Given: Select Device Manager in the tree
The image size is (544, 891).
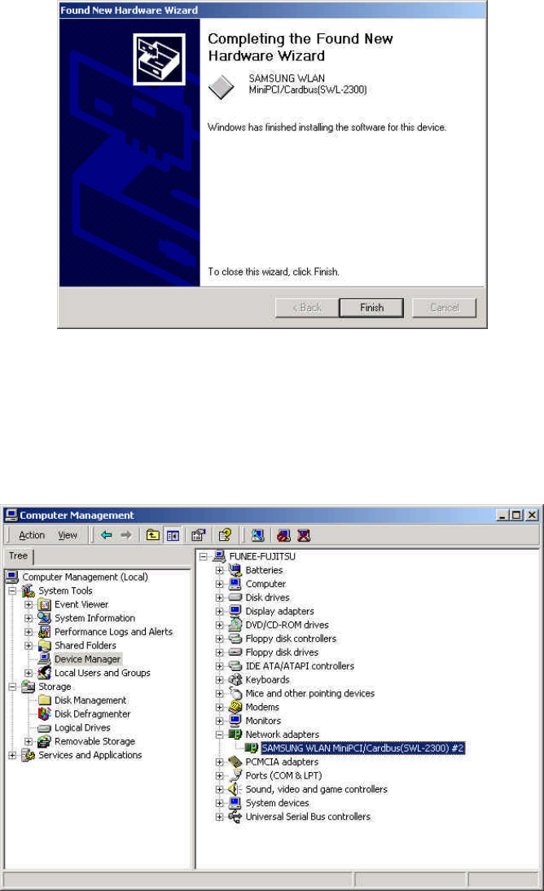Looking at the screenshot, I should 87,659.
